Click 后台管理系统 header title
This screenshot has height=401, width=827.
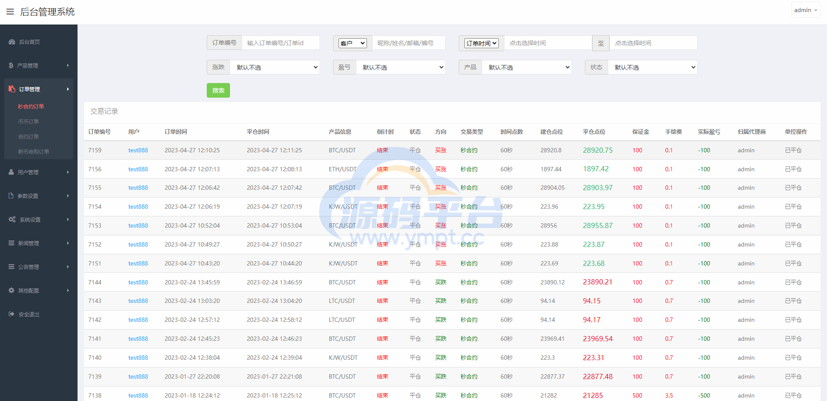[47, 12]
